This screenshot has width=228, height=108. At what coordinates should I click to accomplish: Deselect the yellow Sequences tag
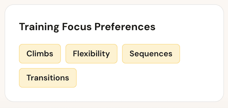click(151, 54)
